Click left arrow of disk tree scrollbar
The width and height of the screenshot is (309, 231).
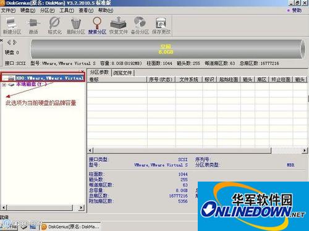click(4, 208)
